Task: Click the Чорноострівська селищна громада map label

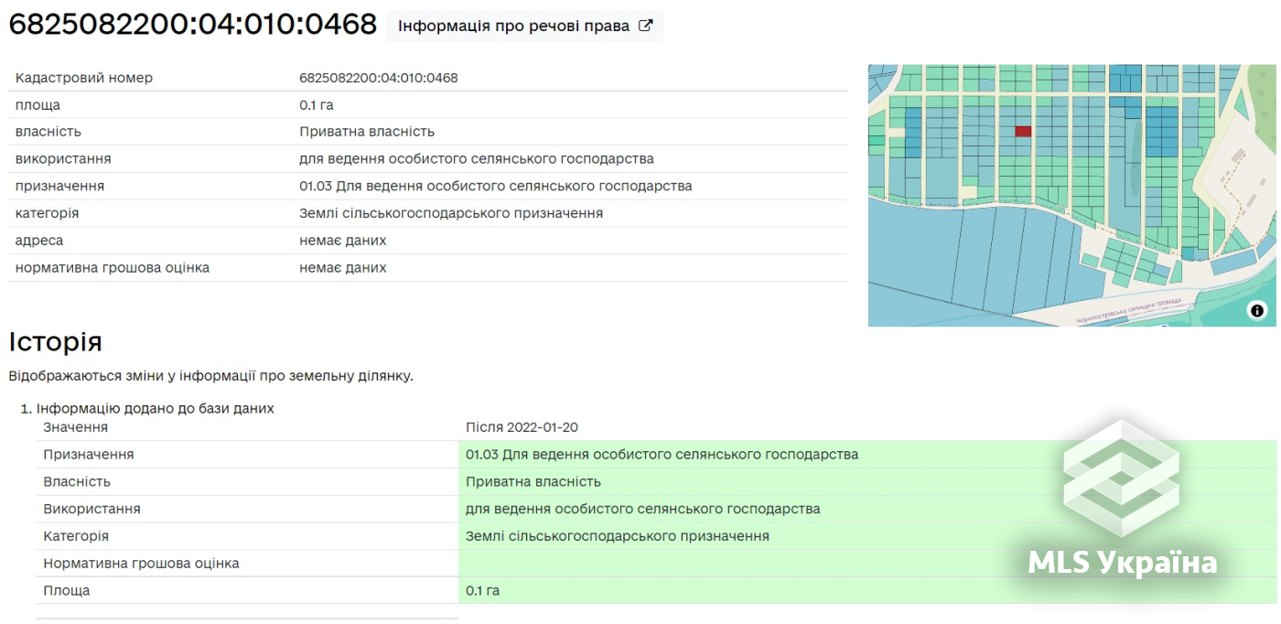Action: [x=1128, y=309]
